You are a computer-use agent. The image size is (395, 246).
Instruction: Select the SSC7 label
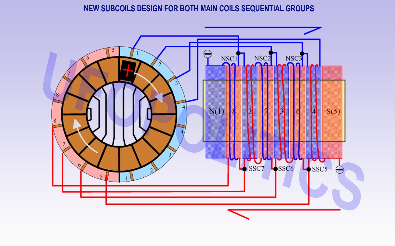(x=256, y=168)
